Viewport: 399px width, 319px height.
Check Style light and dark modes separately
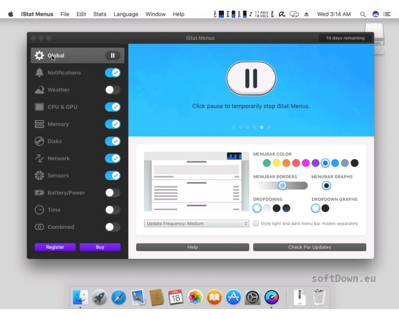[256, 223]
